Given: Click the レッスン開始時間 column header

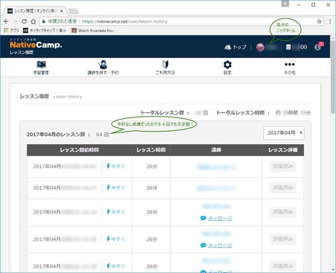Looking at the screenshot, I should pyautogui.click(x=79, y=150).
